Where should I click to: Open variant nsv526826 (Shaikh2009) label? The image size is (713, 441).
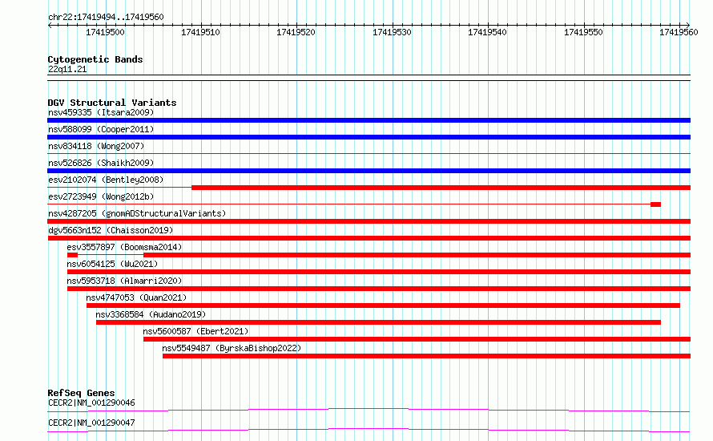[101, 163]
